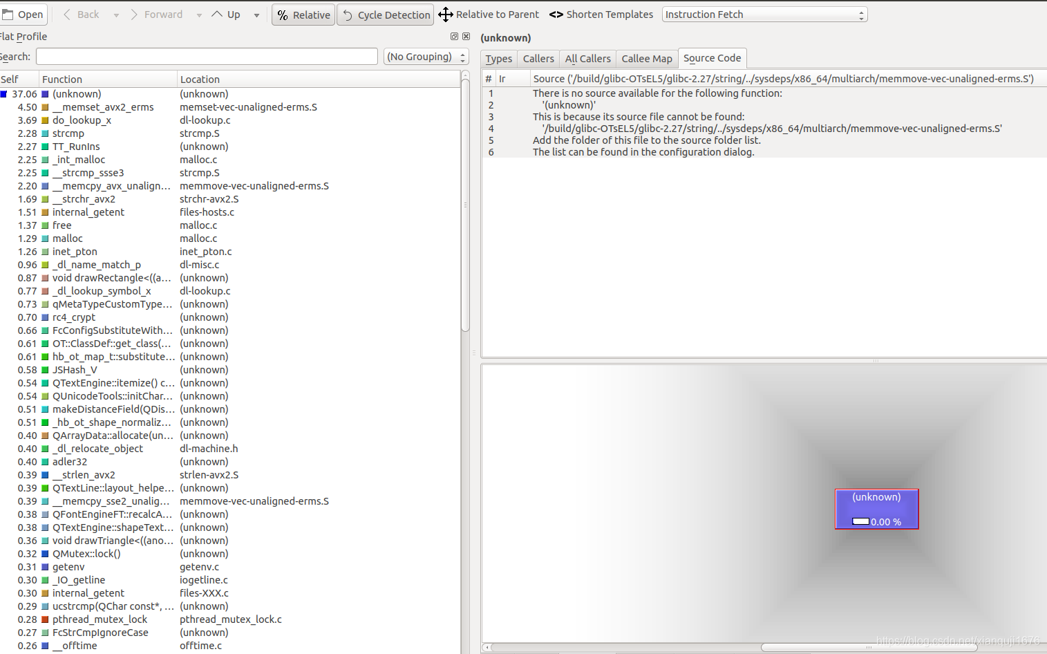Switch to the Callee Map tab
This screenshot has width=1047, height=654.
[x=647, y=59]
